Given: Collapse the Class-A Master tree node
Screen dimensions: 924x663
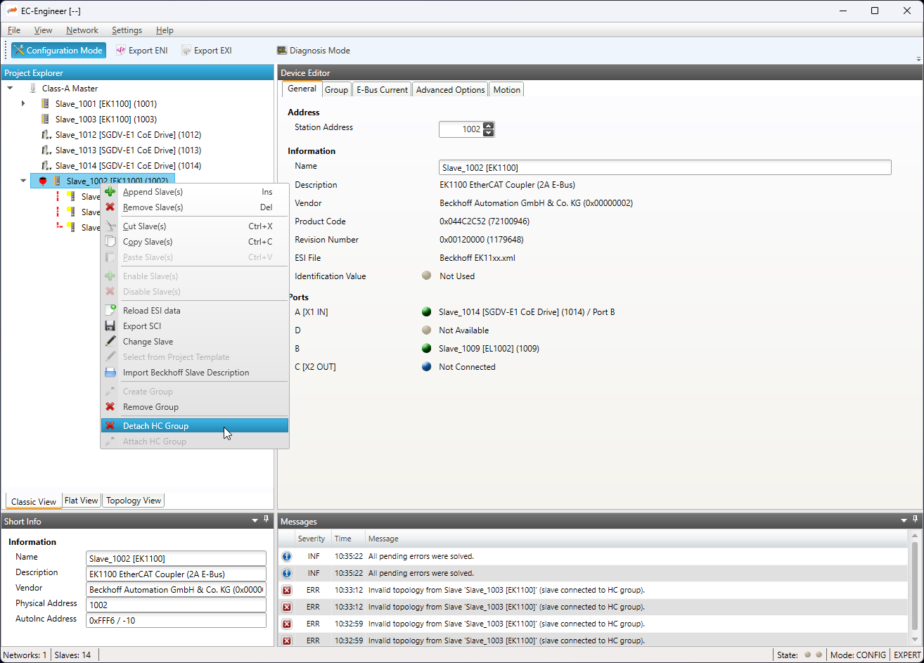Looking at the screenshot, I should (10, 89).
